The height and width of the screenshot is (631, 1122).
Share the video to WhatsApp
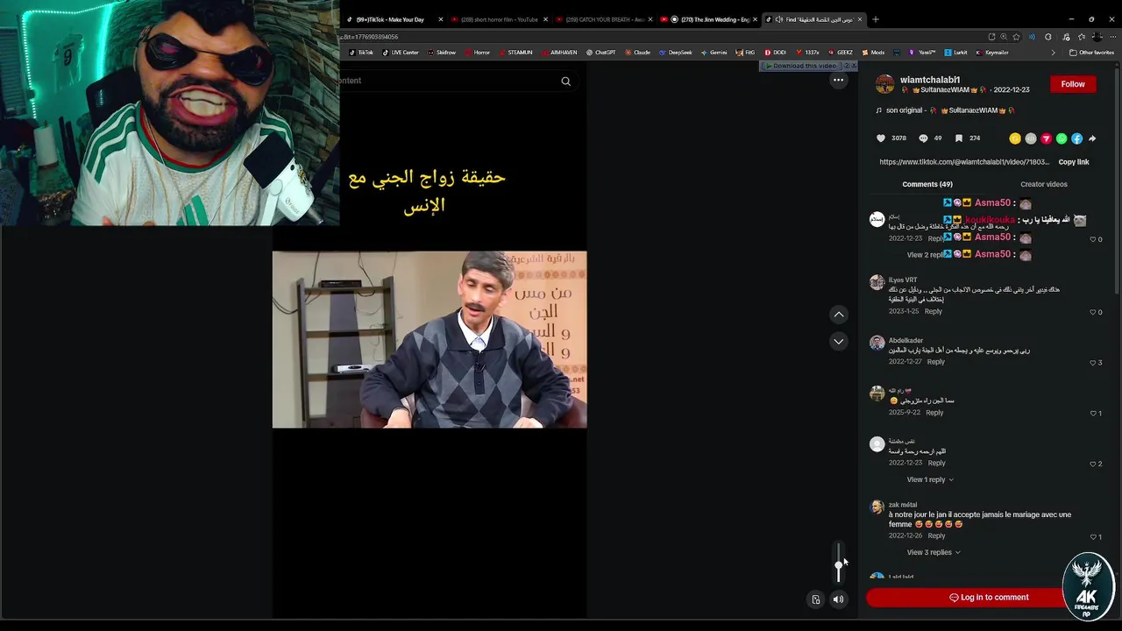coord(1062,138)
